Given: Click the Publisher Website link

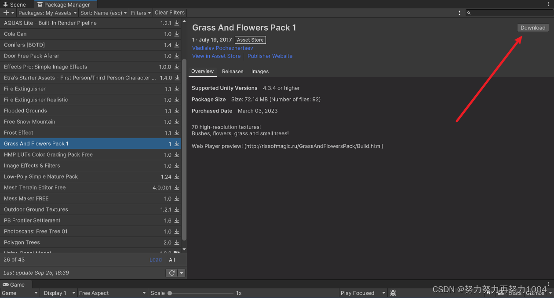Looking at the screenshot, I should (270, 56).
